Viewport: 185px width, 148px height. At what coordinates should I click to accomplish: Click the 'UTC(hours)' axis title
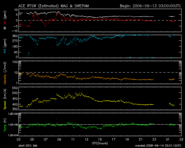click(100, 143)
